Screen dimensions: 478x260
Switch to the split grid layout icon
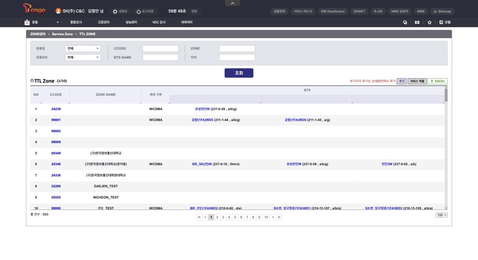coord(417,22)
